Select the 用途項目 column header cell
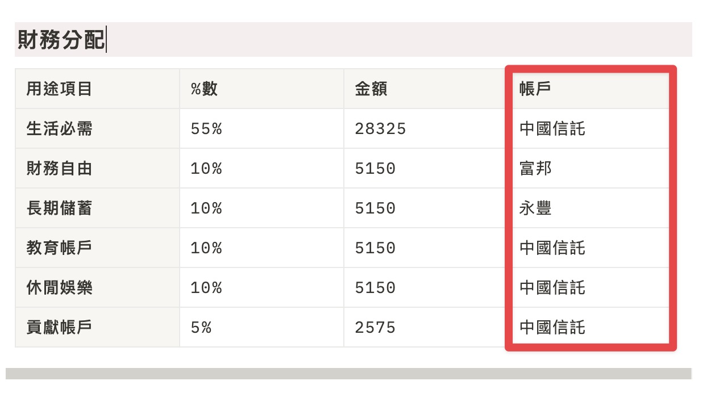This screenshot has width=715, height=410. coord(97,89)
